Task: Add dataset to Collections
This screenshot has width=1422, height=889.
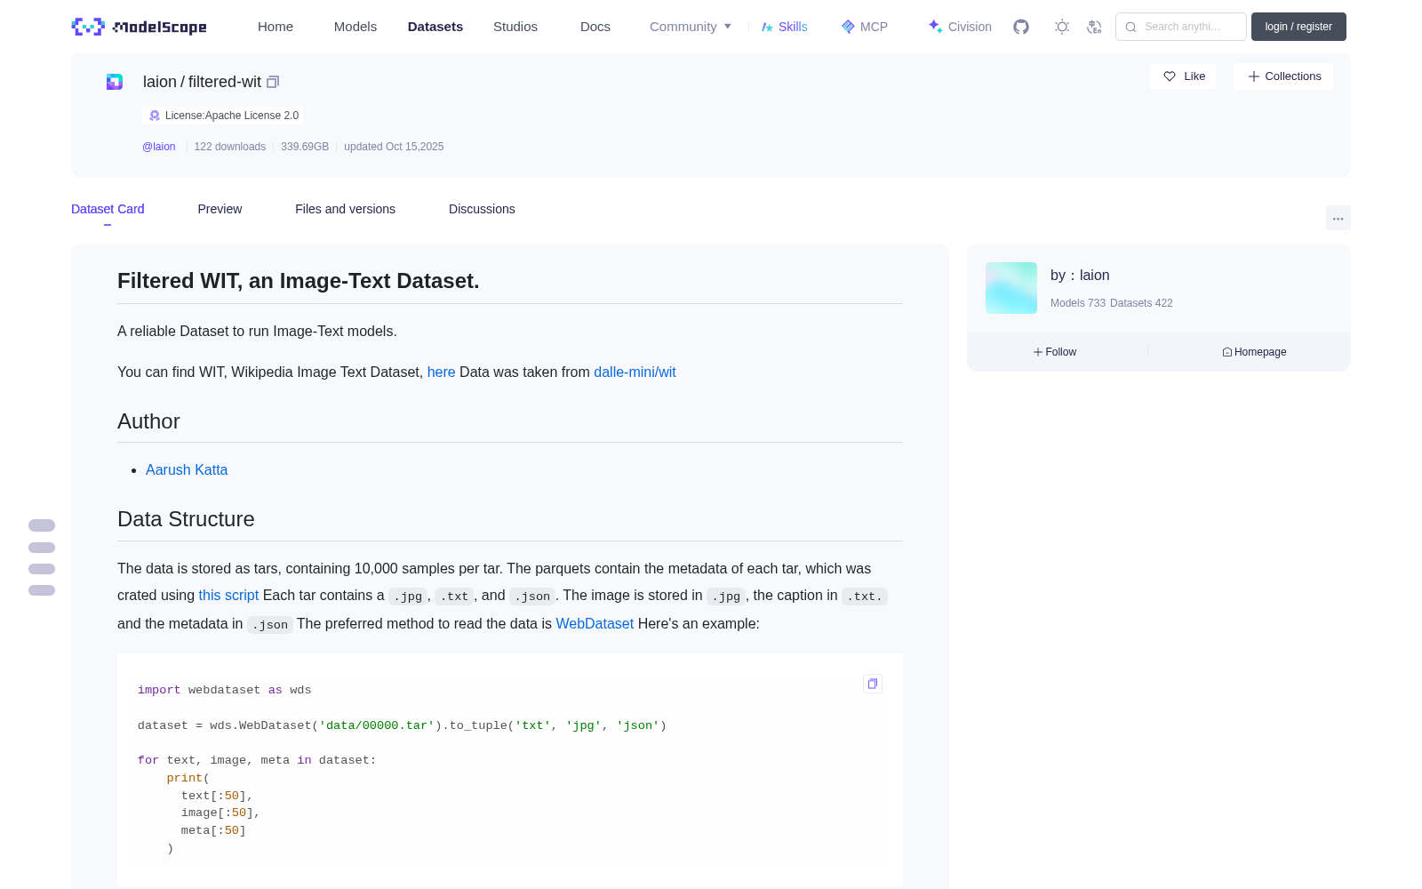Action: click(1283, 76)
